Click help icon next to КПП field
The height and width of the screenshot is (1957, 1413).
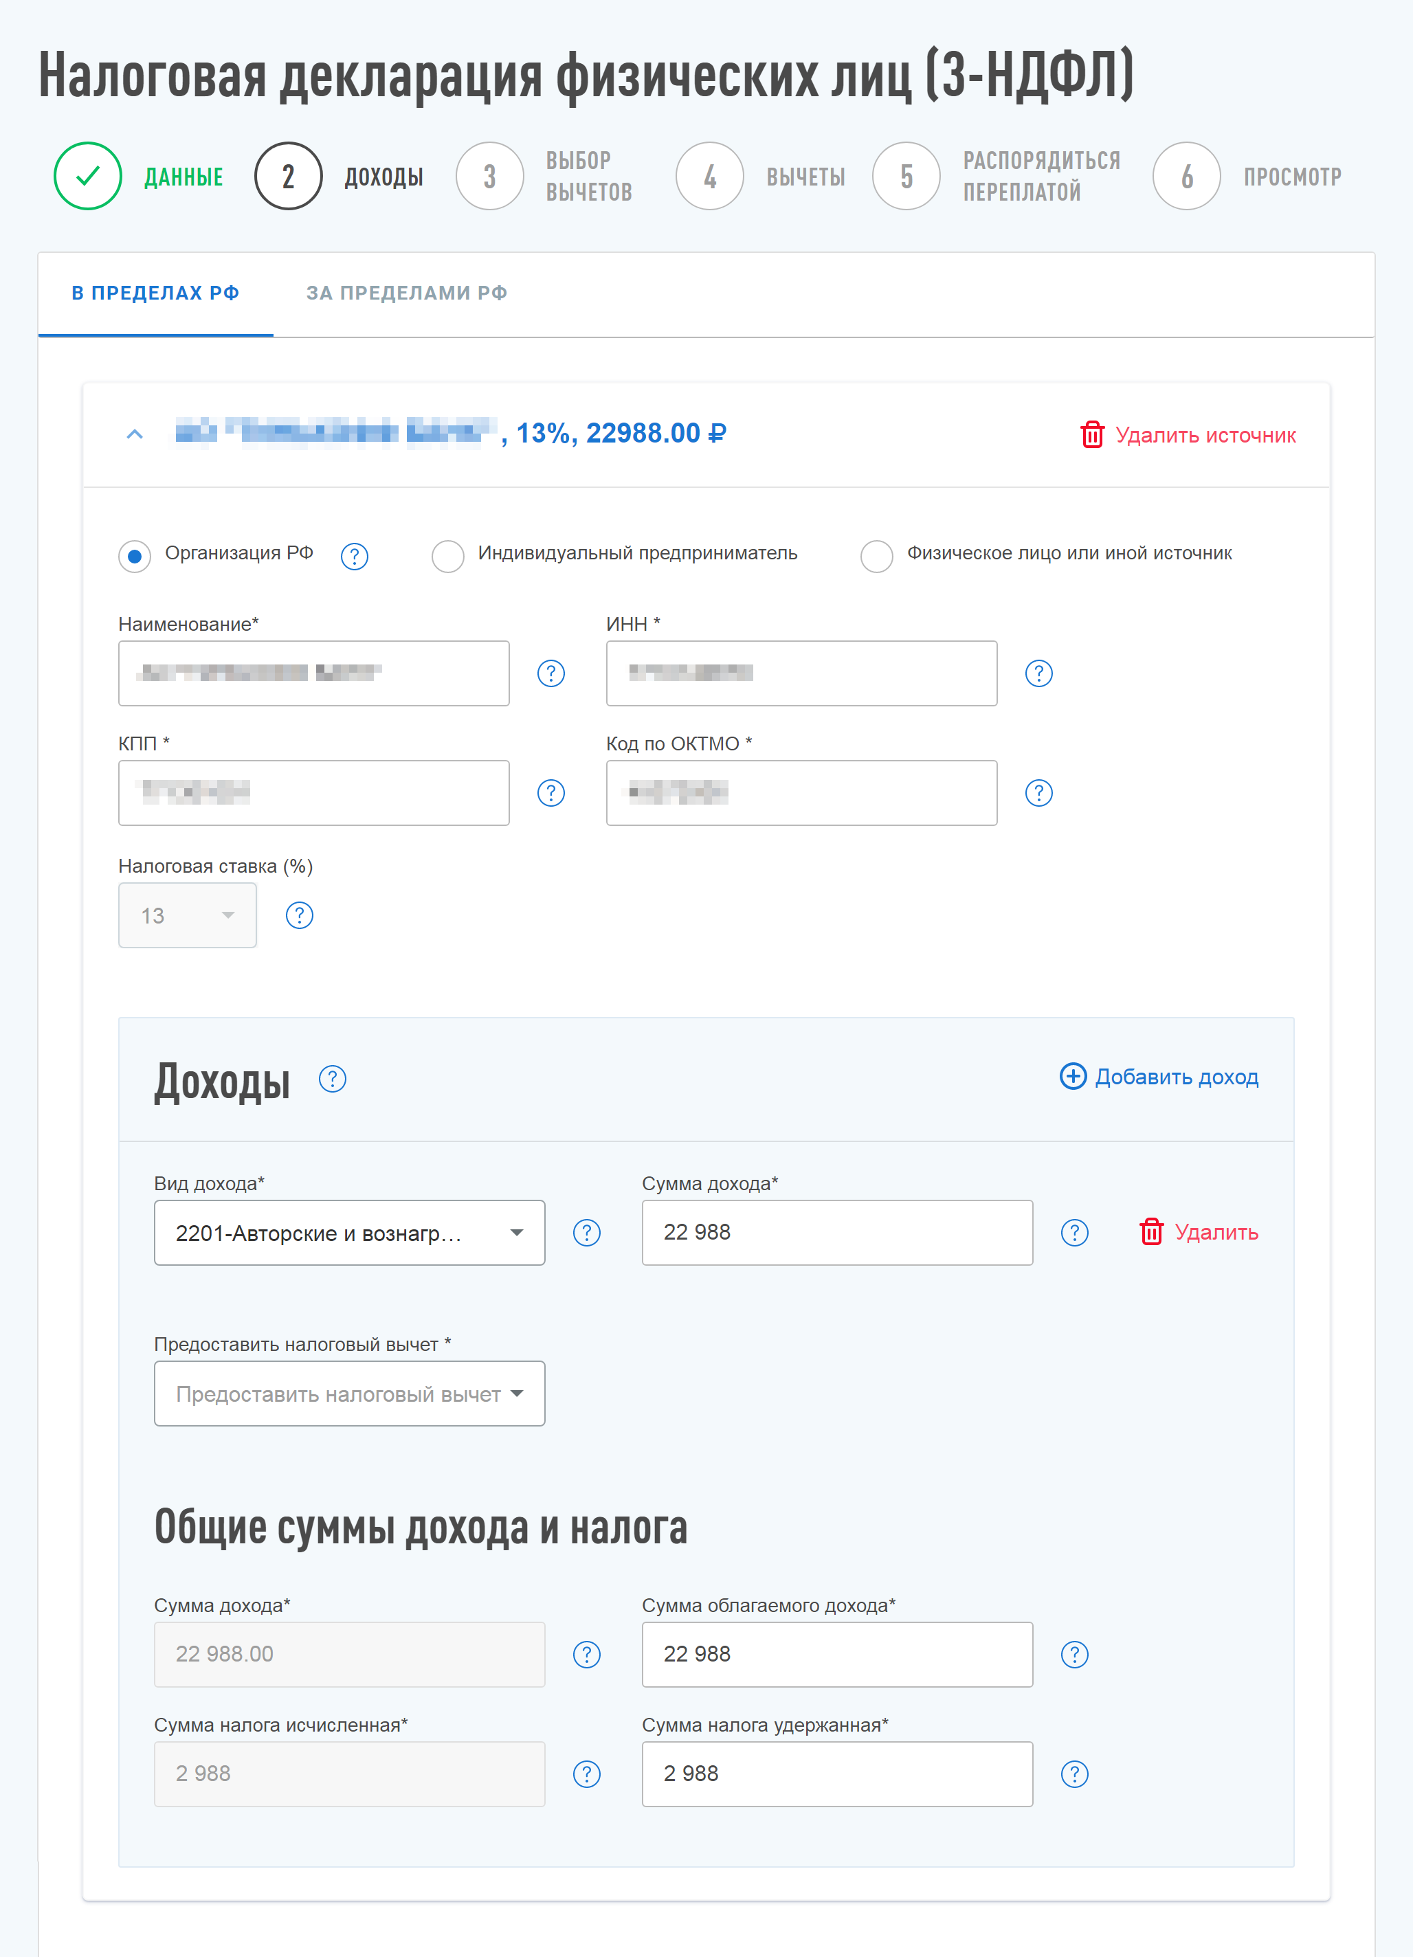(550, 793)
